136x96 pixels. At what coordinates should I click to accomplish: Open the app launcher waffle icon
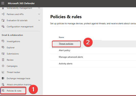click(x=3, y=3)
